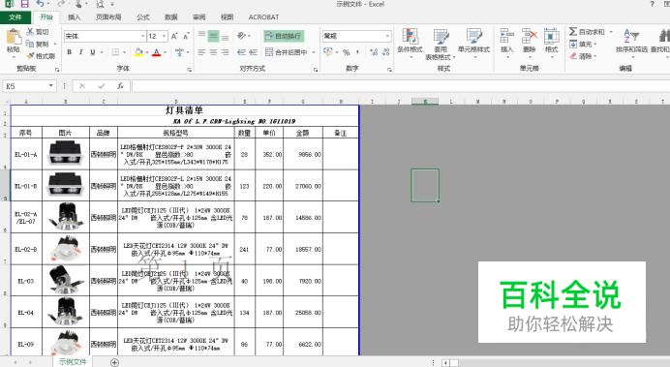Screen dimensions: 670x367
Task: Open the Sort and Filter icon
Action: pos(631,36)
